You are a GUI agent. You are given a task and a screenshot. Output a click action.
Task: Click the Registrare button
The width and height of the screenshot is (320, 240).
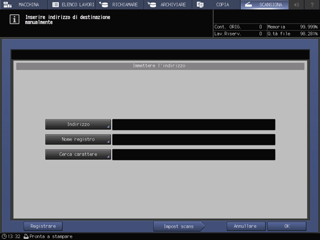43,226
